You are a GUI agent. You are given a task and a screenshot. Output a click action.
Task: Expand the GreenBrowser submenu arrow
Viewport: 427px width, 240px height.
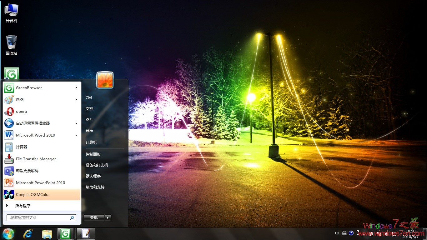pyautogui.click(x=76, y=87)
